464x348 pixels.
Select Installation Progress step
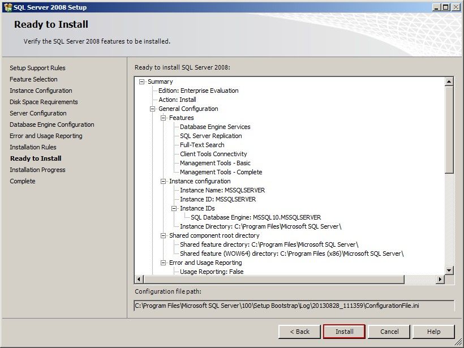coord(37,170)
